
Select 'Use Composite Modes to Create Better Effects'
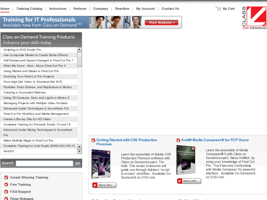click(39, 55)
